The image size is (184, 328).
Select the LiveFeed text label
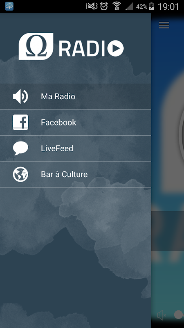tap(57, 148)
